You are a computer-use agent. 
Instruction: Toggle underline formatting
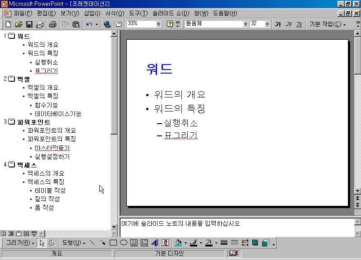click(x=299, y=24)
